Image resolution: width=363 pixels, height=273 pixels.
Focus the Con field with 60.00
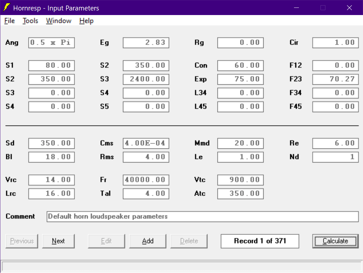point(240,65)
